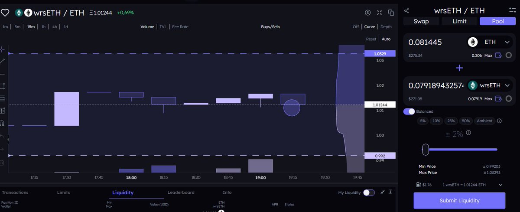Open the Info tab
This screenshot has width=520, height=212.
pyautogui.click(x=227, y=192)
